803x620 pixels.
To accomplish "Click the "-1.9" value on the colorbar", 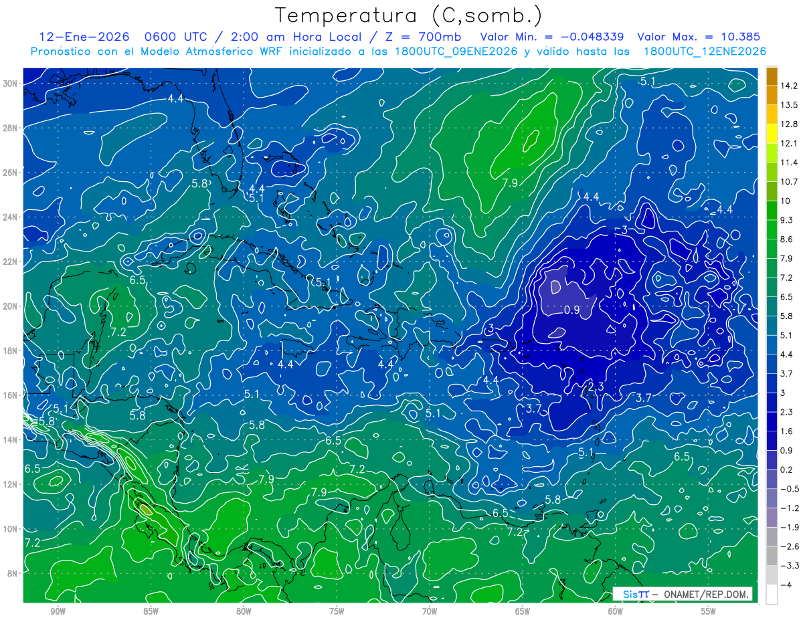I will (790, 527).
